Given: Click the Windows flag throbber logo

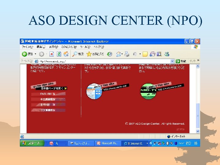Looking at the screenshot, I should 196,47.
